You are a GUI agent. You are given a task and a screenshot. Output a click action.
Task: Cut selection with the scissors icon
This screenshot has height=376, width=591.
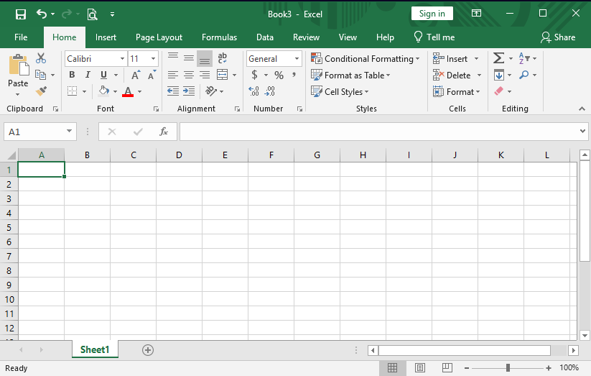[41, 58]
